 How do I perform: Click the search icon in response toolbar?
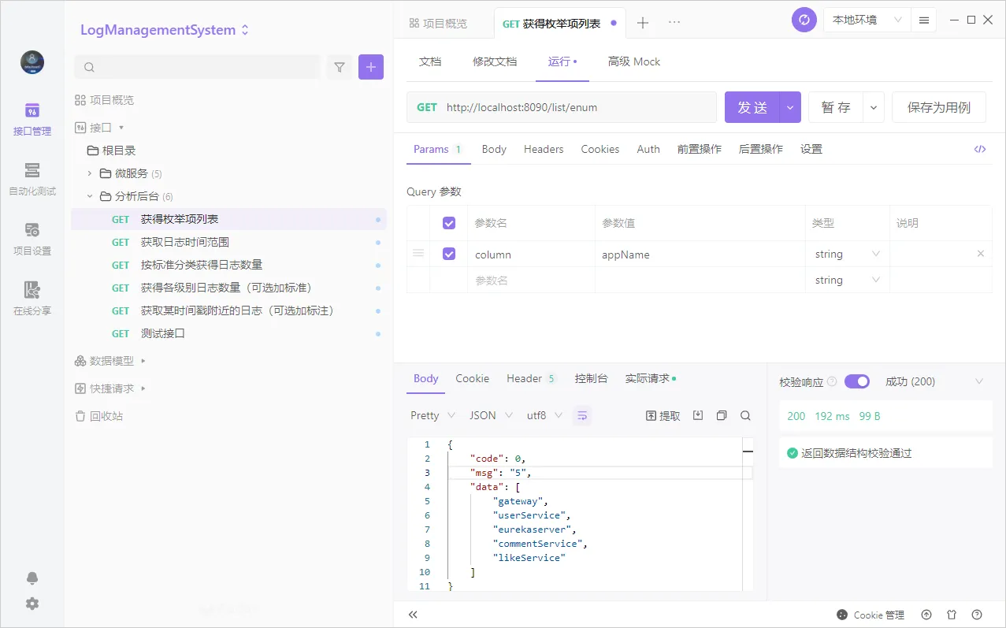[745, 415]
